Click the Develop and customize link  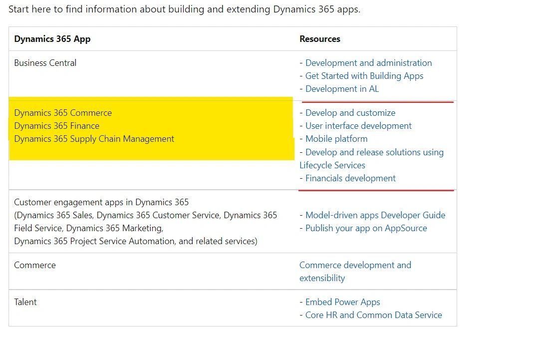tap(350, 113)
